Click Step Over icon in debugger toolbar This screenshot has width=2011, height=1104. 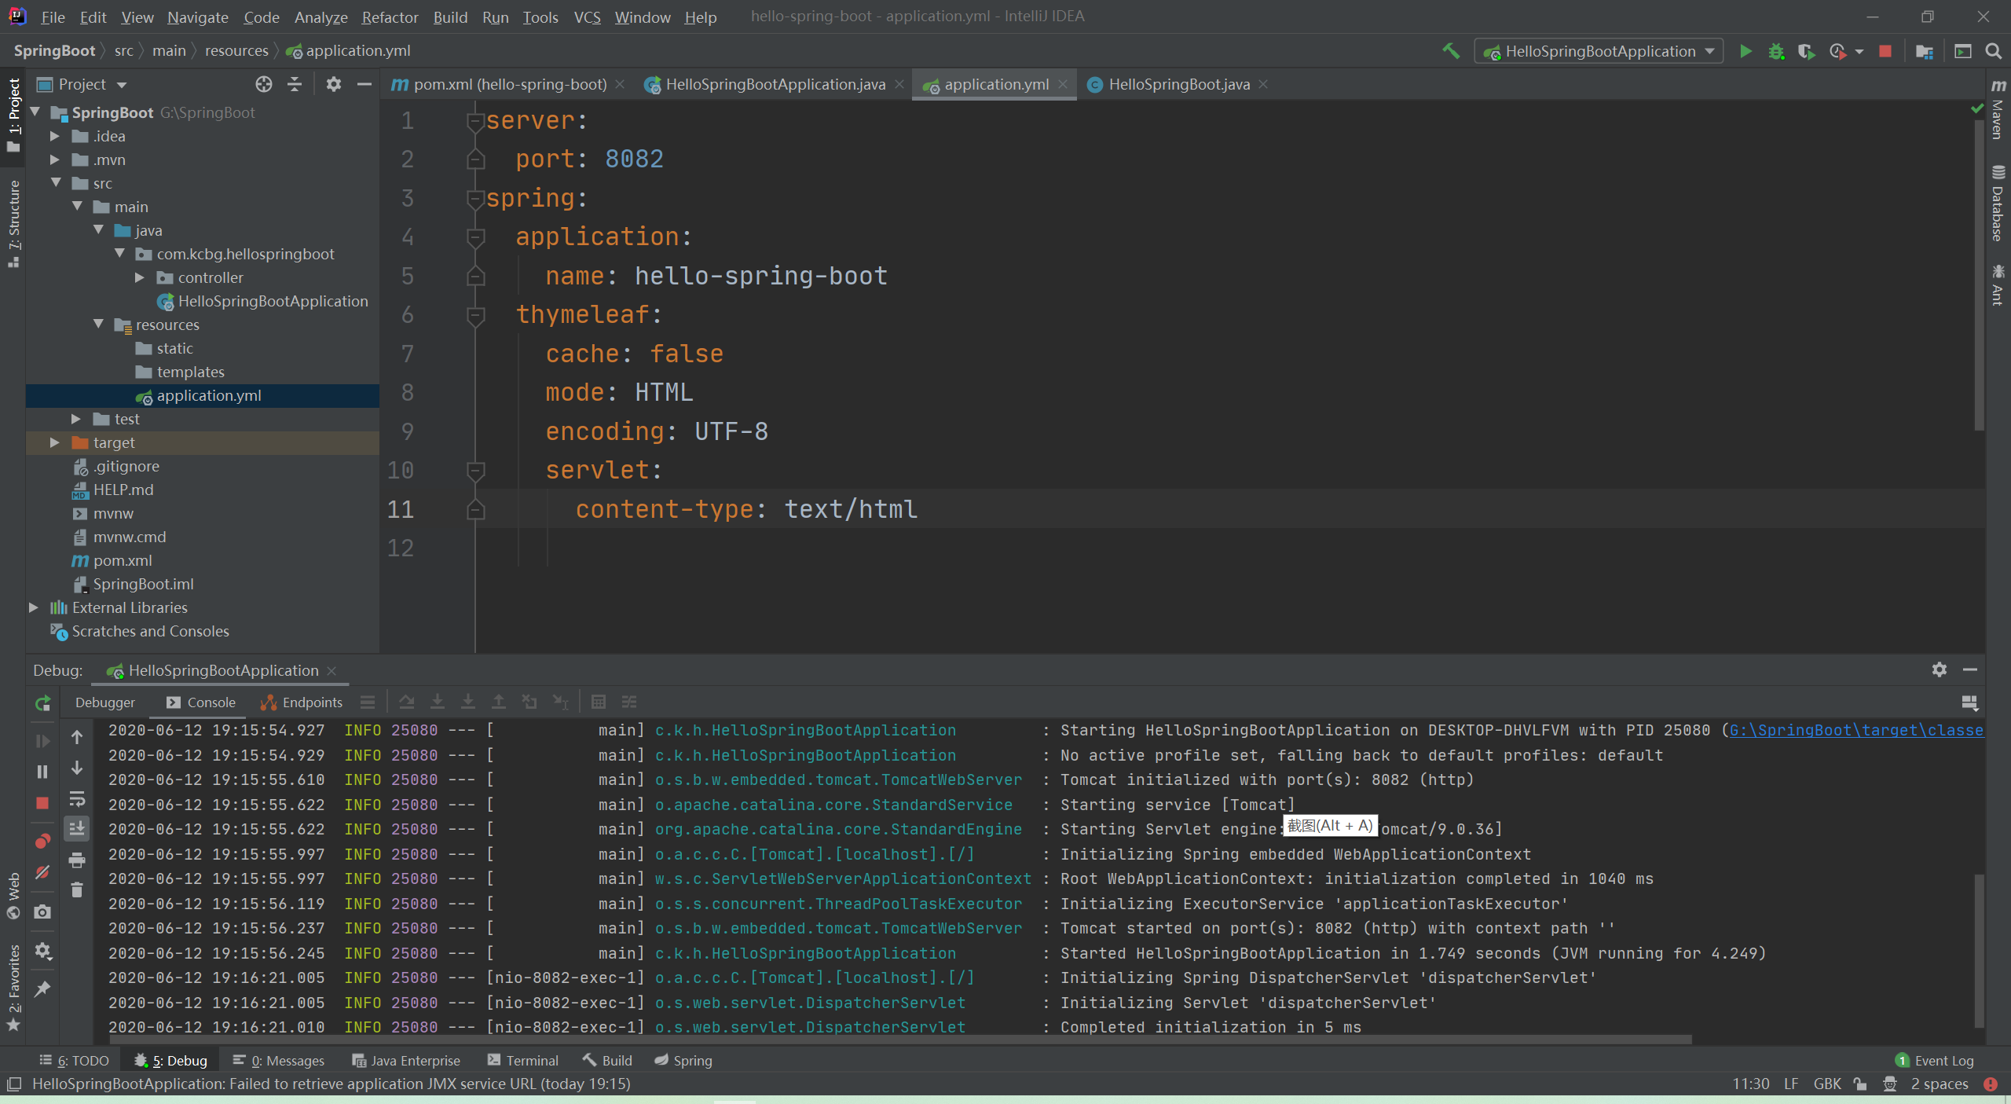[406, 702]
